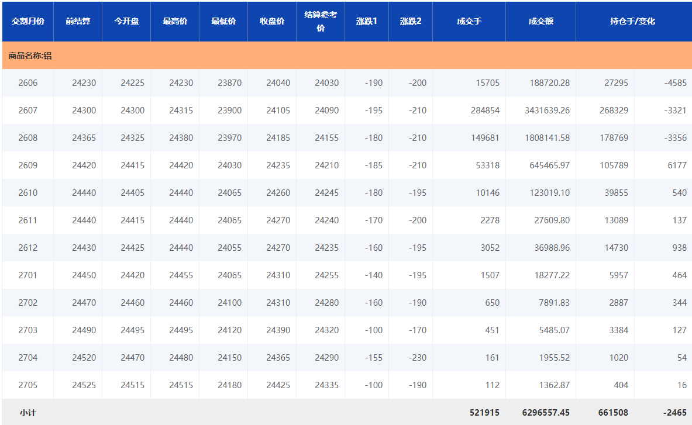Select delivery month 2611 cell

point(28,220)
